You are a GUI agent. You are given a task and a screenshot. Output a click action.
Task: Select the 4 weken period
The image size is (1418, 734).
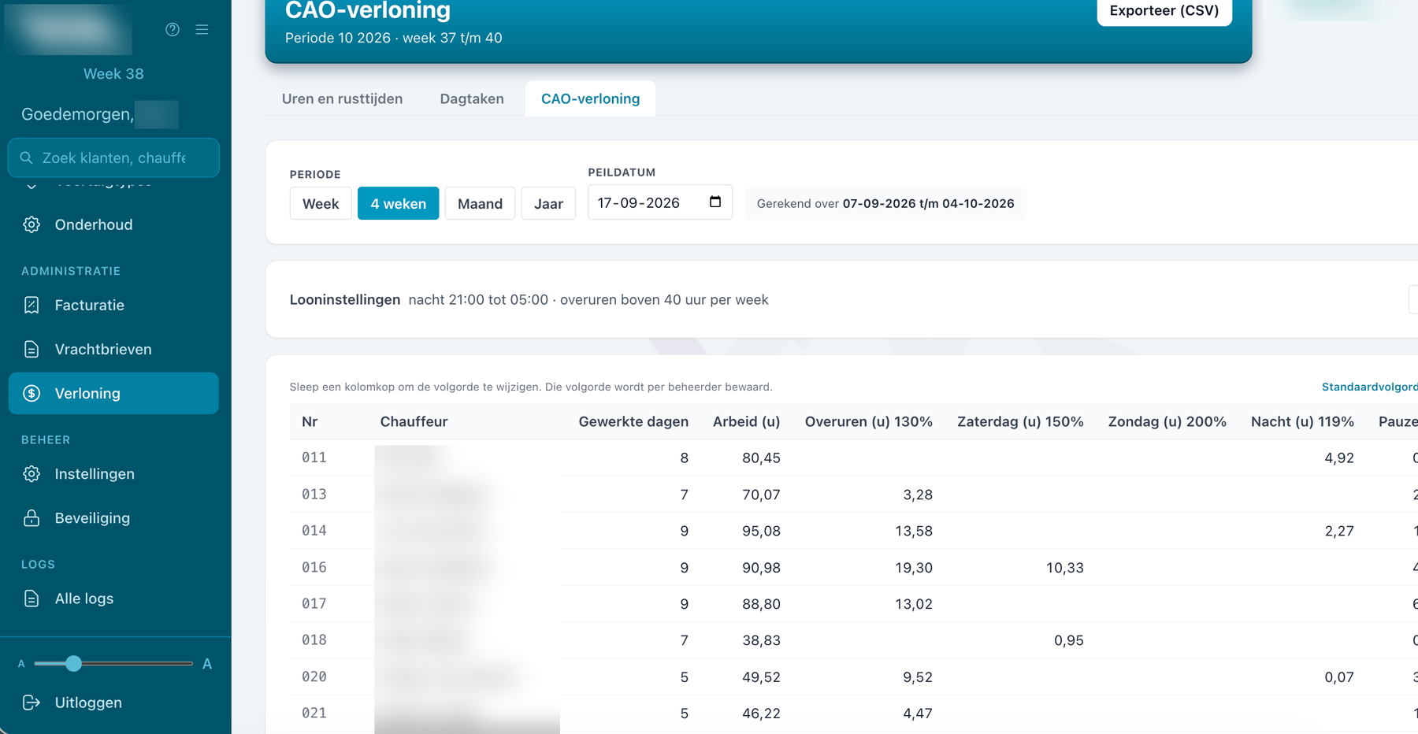[398, 203]
